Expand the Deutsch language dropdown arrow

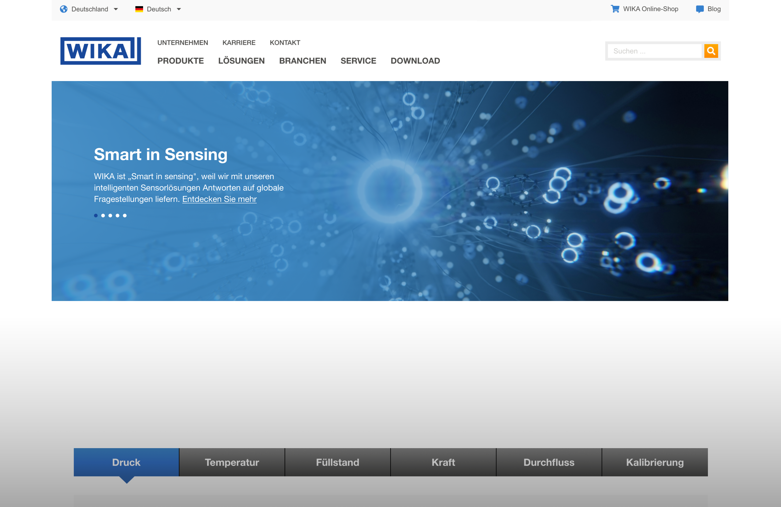coord(179,9)
